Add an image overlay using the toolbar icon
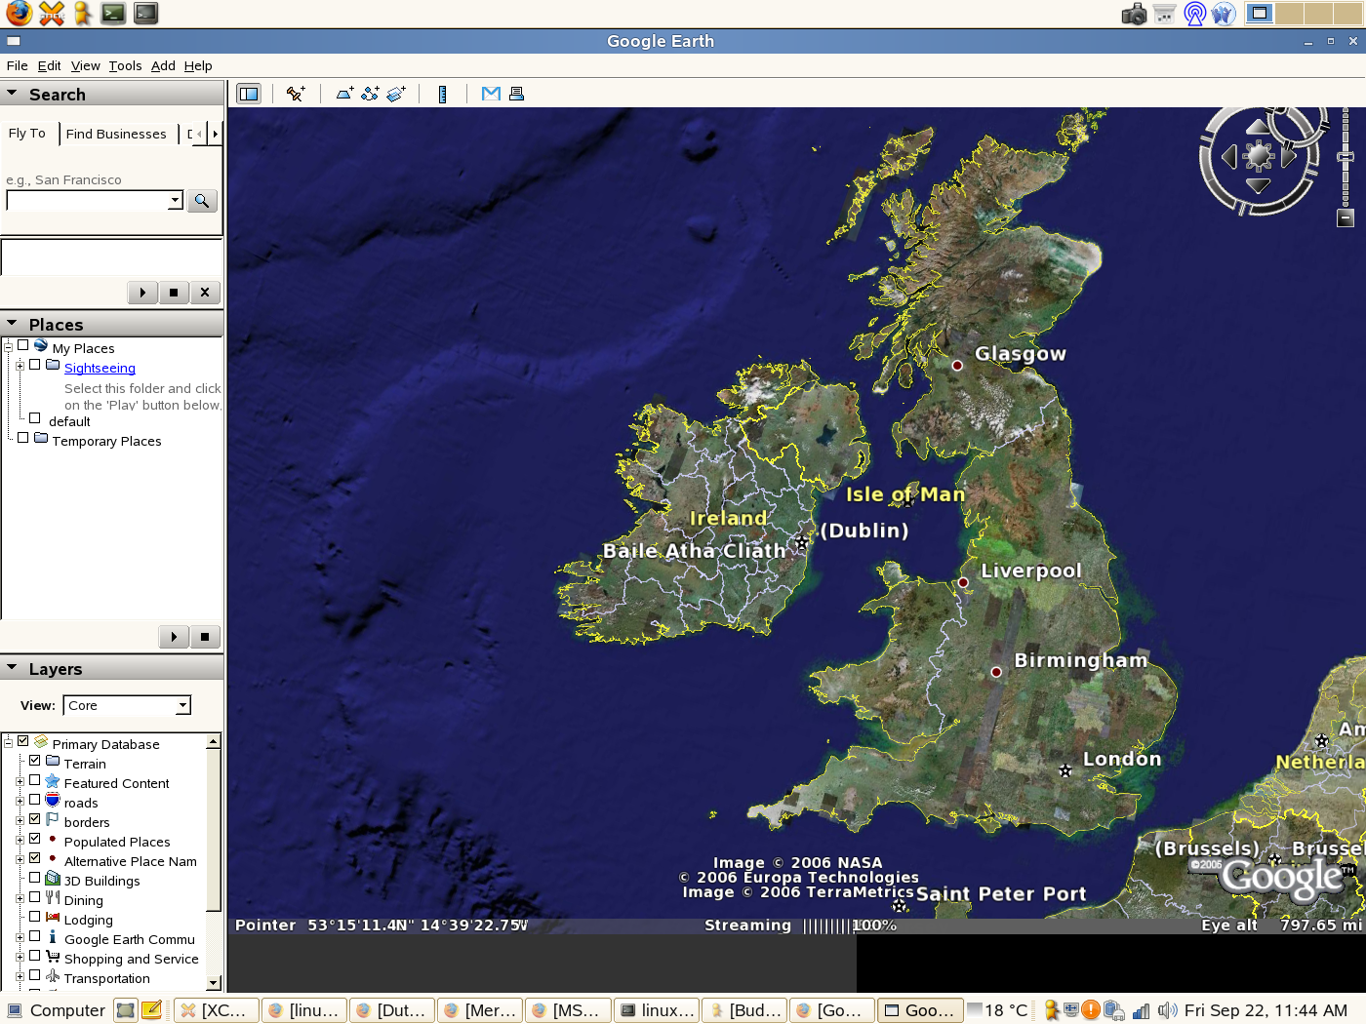This screenshot has width=1366, height=1024. 396,94
